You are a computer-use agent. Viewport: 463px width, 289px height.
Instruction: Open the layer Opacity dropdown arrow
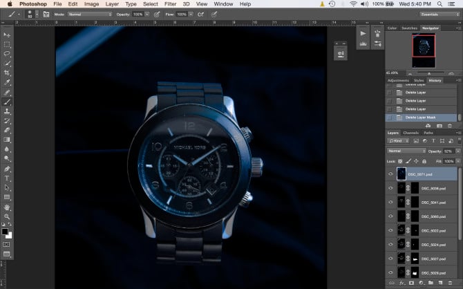(x=458, y=151)
